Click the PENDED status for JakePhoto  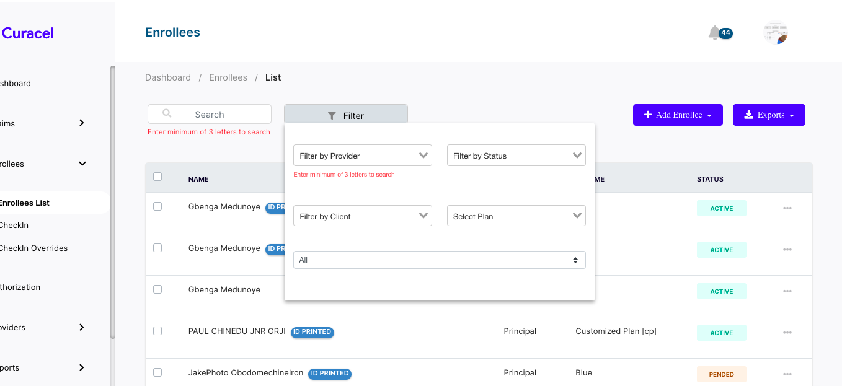pos(722,374)
